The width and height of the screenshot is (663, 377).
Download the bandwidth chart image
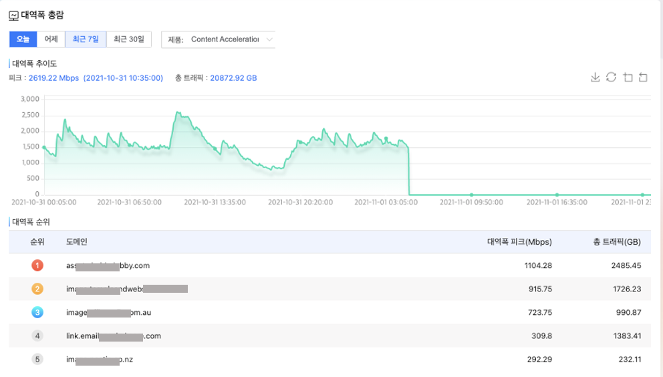[595, 78]
